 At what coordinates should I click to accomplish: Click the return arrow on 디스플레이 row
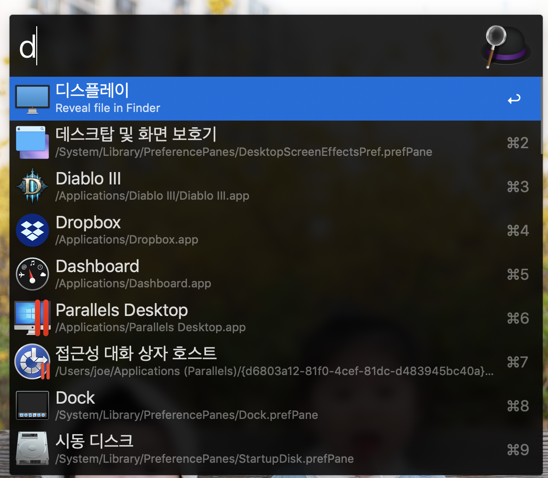[514, 99]
